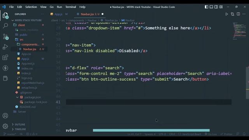Switch to the App.js editor tab

point(59,14)
